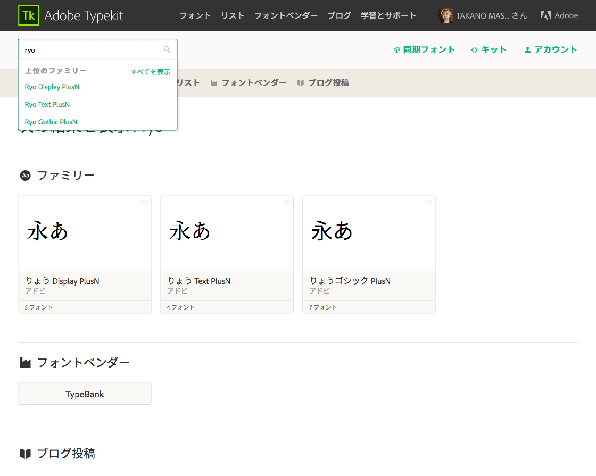Select Ryo Gothic PlusN suggestion
The image size is (596, 476).
pos(51,122)
